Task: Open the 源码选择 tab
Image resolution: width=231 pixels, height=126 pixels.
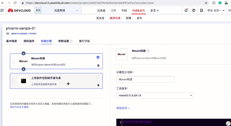Action: (29, 41)
